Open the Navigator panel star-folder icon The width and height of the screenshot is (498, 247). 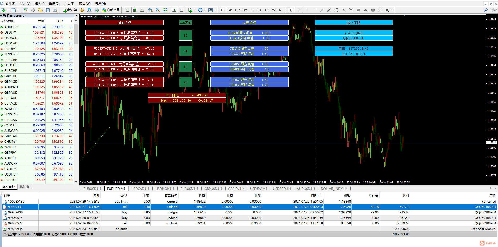[x=40, y=10]
